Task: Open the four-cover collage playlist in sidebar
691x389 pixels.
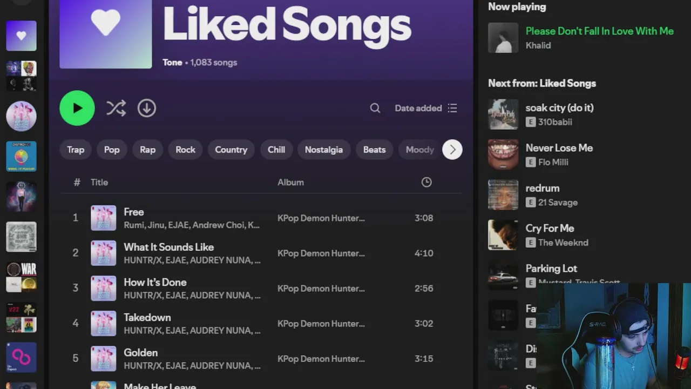Action: [21, 76]
